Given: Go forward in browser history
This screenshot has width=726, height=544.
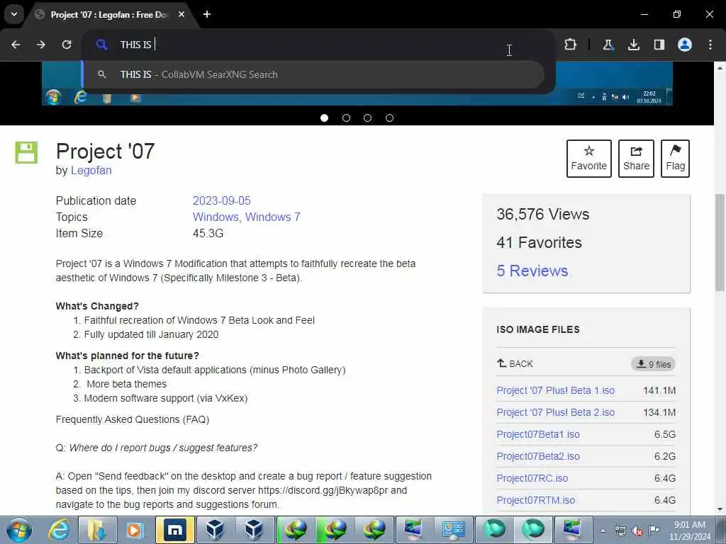Looking at the screenshot, I should 41,45.
